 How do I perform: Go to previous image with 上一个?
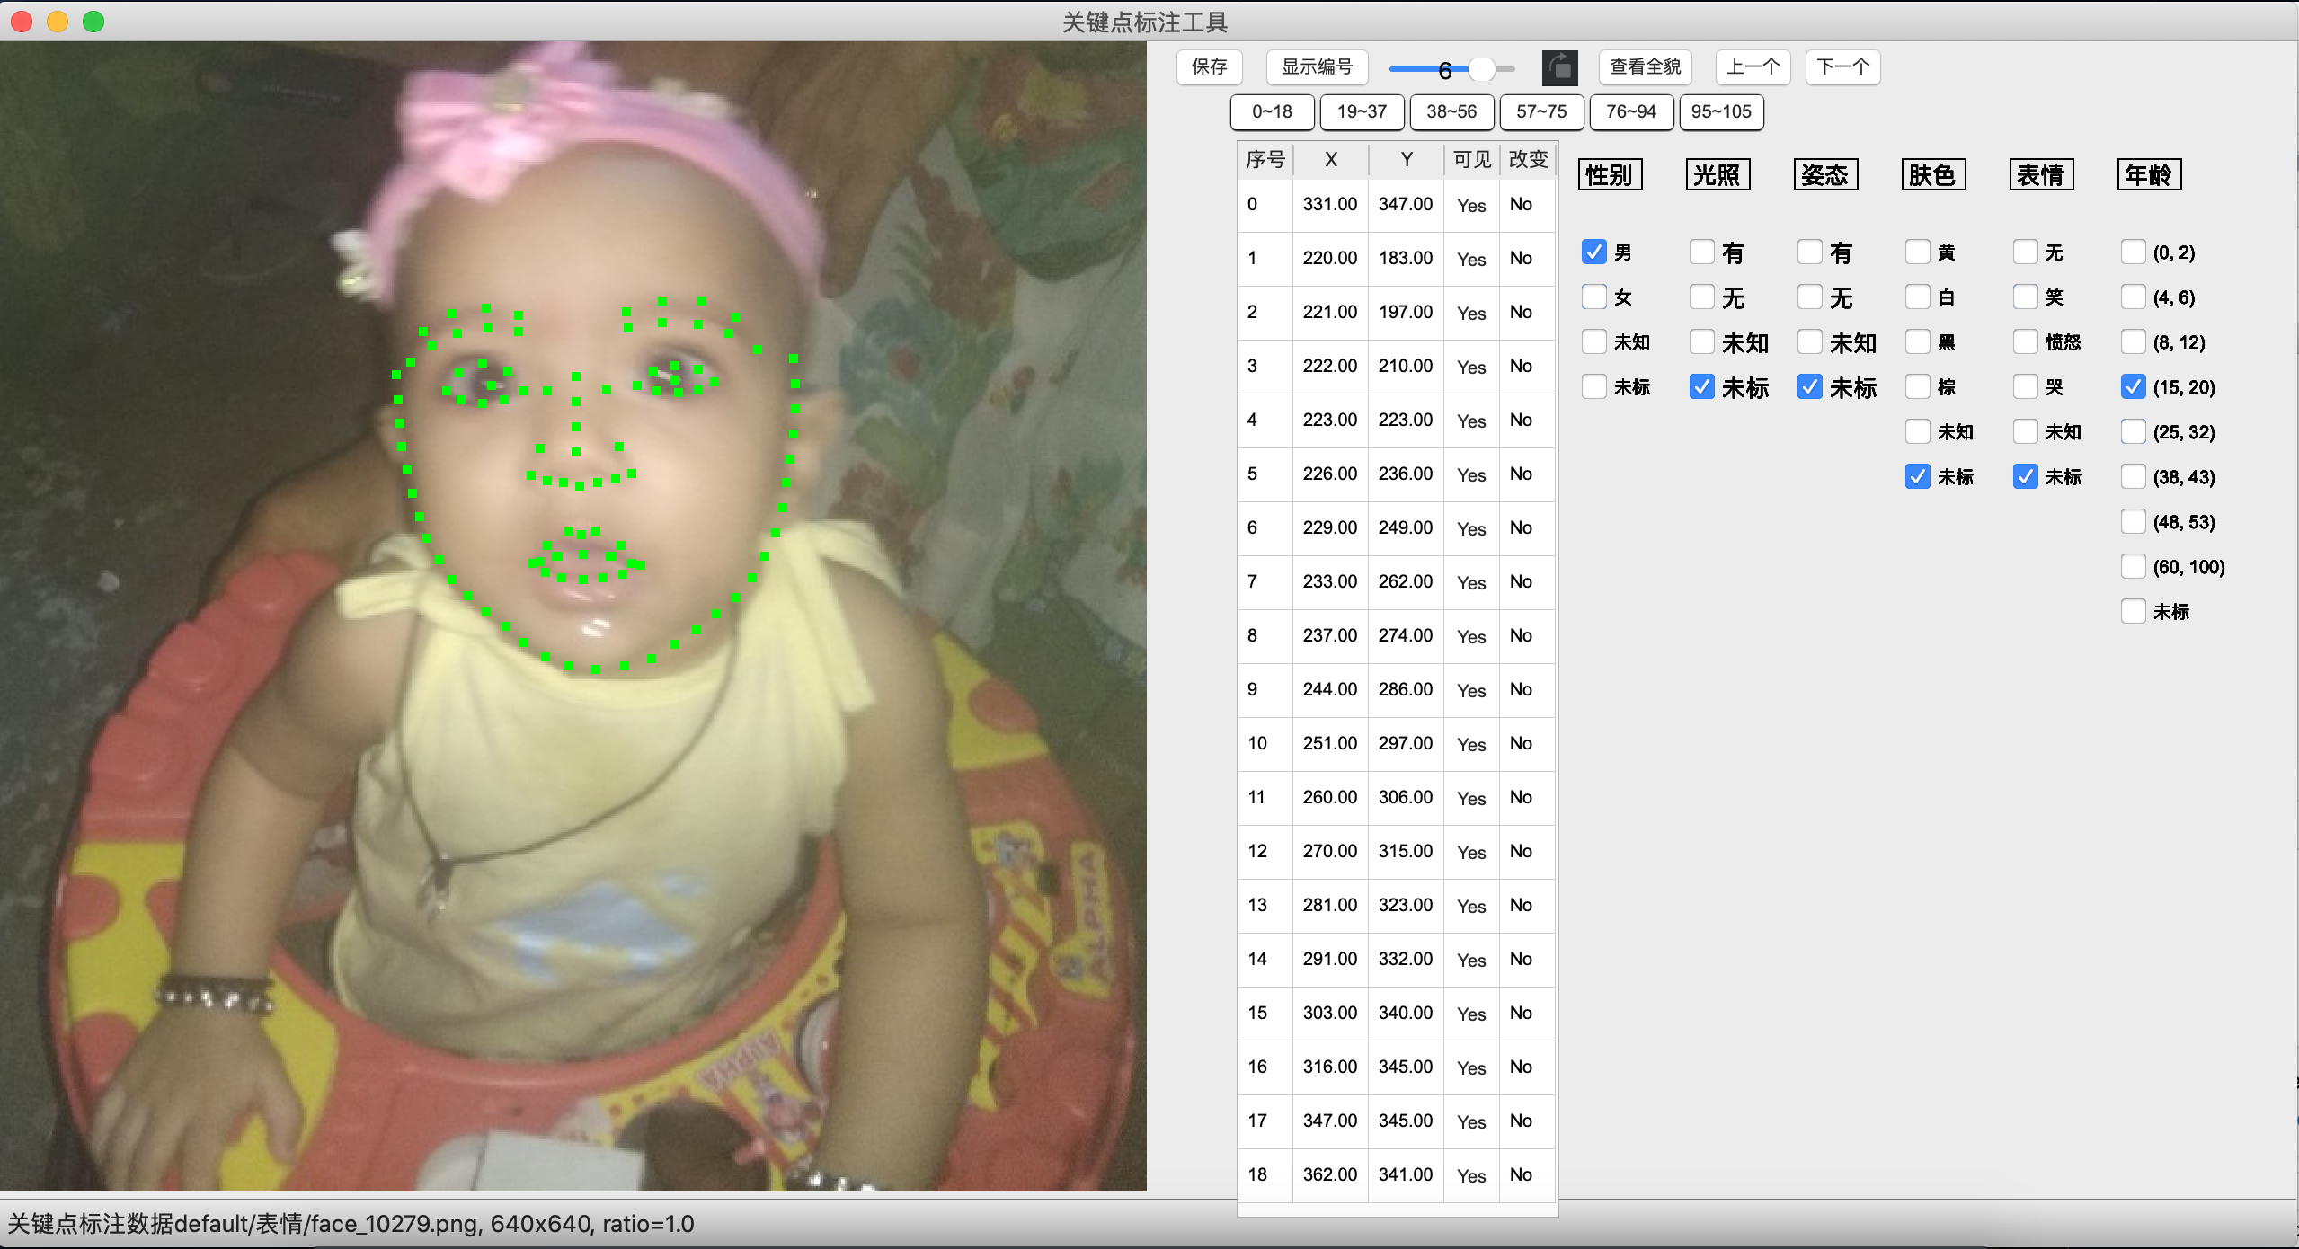[x=1753, y=66]
